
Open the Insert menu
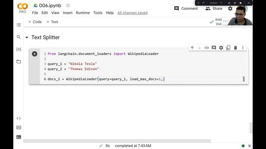pyautogui.click(x=67, y=13)
